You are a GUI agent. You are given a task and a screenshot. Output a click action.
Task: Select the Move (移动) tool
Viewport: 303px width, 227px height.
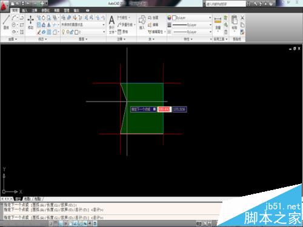tap(30, 22)
